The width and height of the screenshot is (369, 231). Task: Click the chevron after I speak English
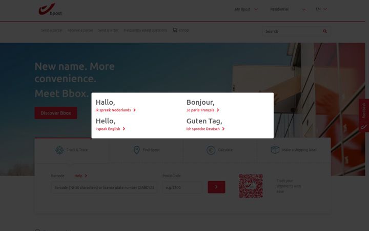(x=124, y=129)
